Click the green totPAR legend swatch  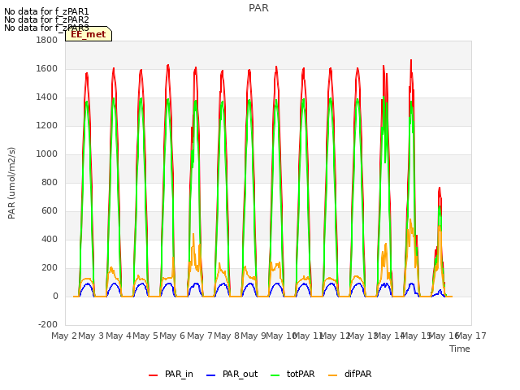pyautogui.click(x=275, y=375)
